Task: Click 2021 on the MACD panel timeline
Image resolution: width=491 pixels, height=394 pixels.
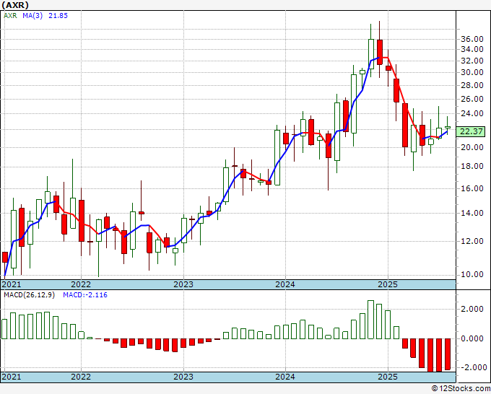Action: [x=12, y=377]
